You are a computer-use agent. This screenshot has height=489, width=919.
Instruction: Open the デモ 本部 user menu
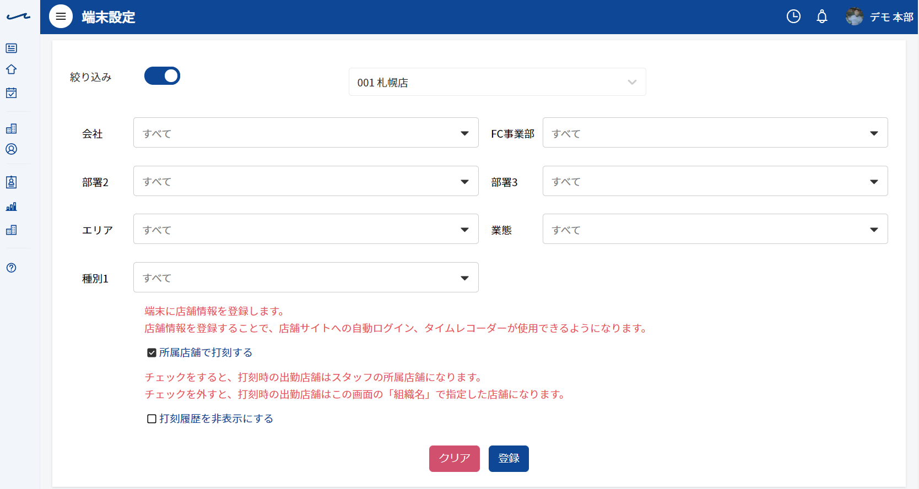[891, 17]
